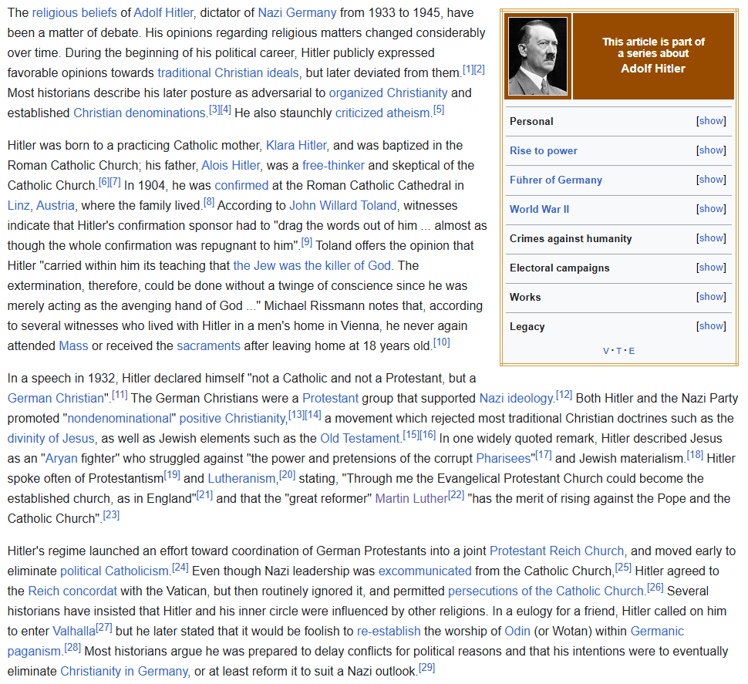Click the T template talk link
The height and width of the screenshot is (684, 748).
(618, 351)
